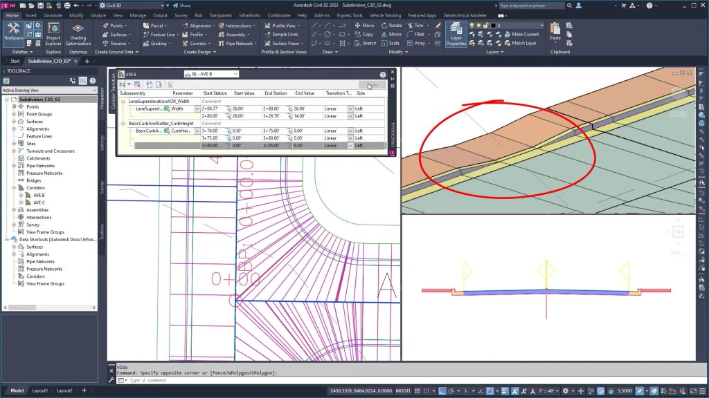
Task: Toggle layer 0 freeze sun icon
Action: [x=479, y=26]
